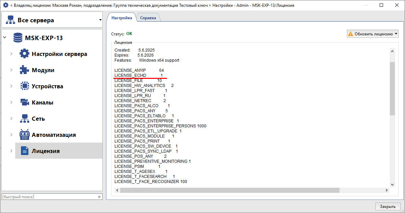Open the Все сервера dropdown arrow
405x213 pixels.
click(100, 20)
